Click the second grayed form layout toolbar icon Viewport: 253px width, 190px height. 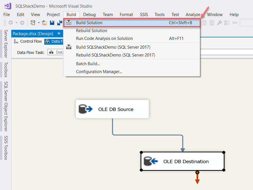pos(212,23)
